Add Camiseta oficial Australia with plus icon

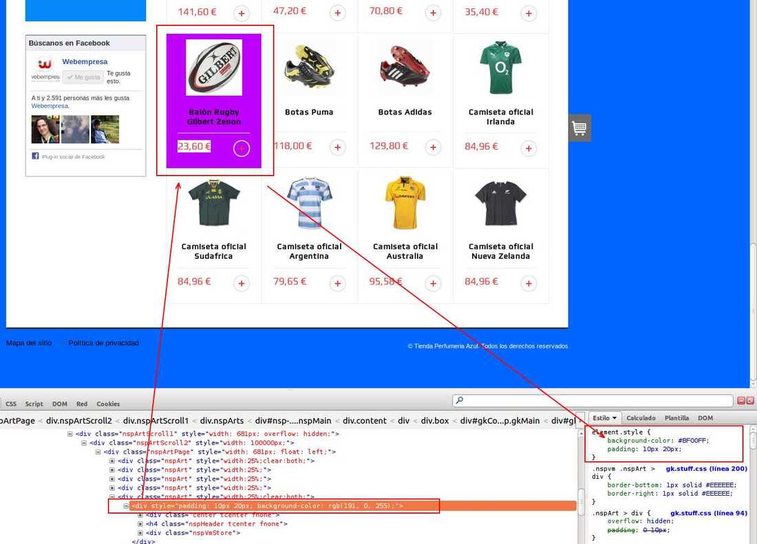click(x=433, y=283)
